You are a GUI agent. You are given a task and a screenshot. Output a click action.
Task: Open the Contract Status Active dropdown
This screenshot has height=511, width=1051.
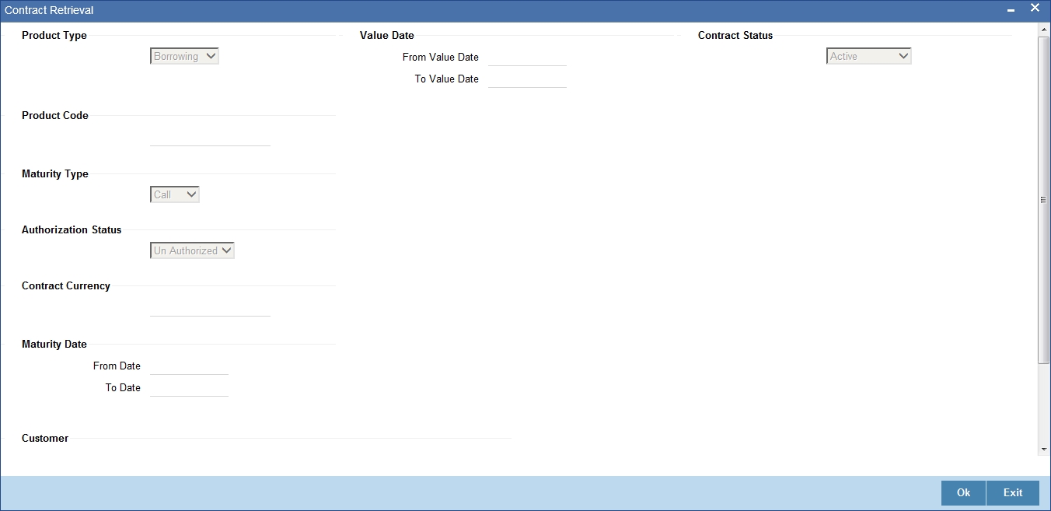pyautogui.click(x=868, y=56)
